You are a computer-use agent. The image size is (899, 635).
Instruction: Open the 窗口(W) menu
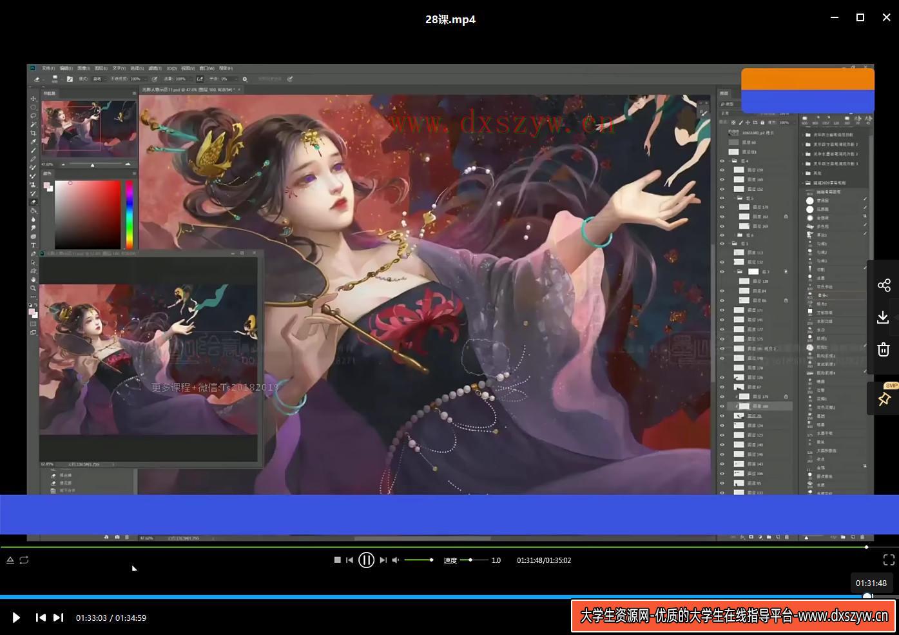207,68
